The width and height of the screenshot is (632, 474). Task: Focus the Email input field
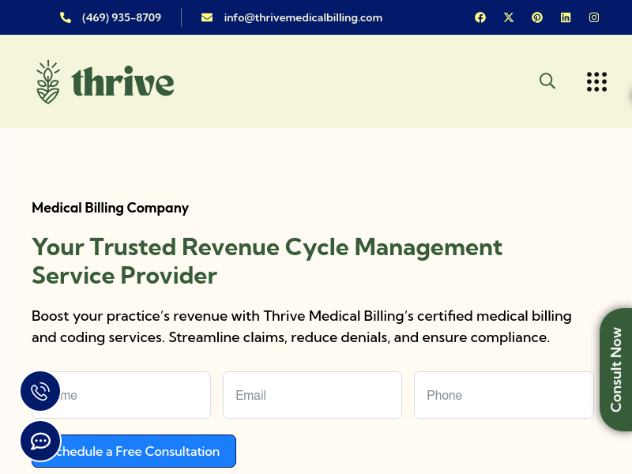pos(312,395)
